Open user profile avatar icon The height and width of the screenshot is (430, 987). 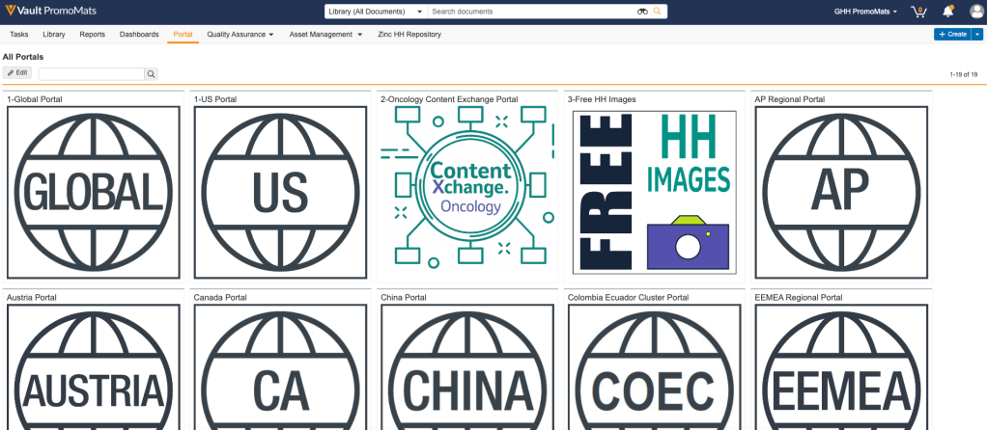[x=975, y=12]
